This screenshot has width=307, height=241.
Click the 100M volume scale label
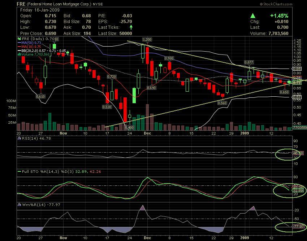click(x=12, y=101)
